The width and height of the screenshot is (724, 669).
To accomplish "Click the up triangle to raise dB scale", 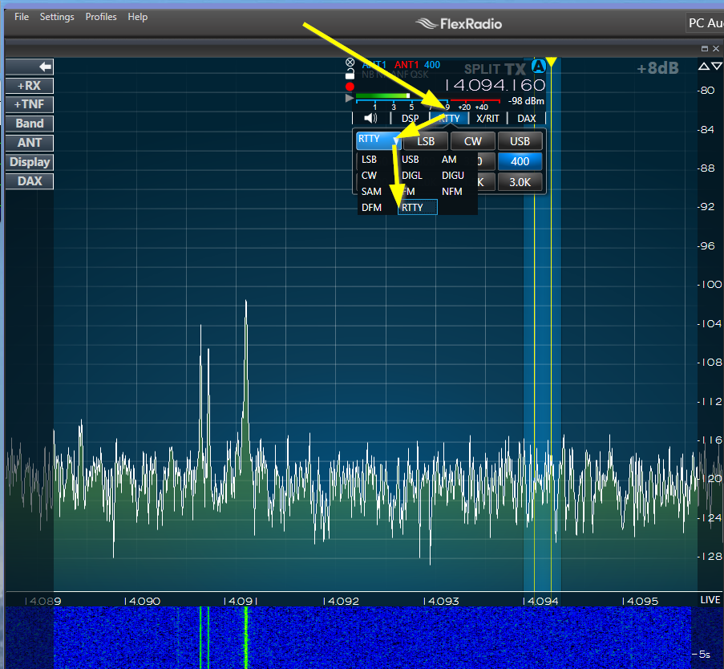I will (x=703, y=67).
